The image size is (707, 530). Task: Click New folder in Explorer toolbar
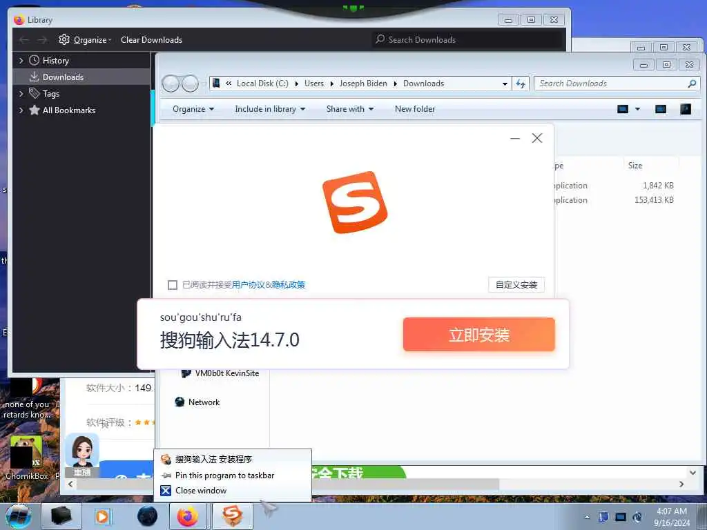[x=415, y=109]
